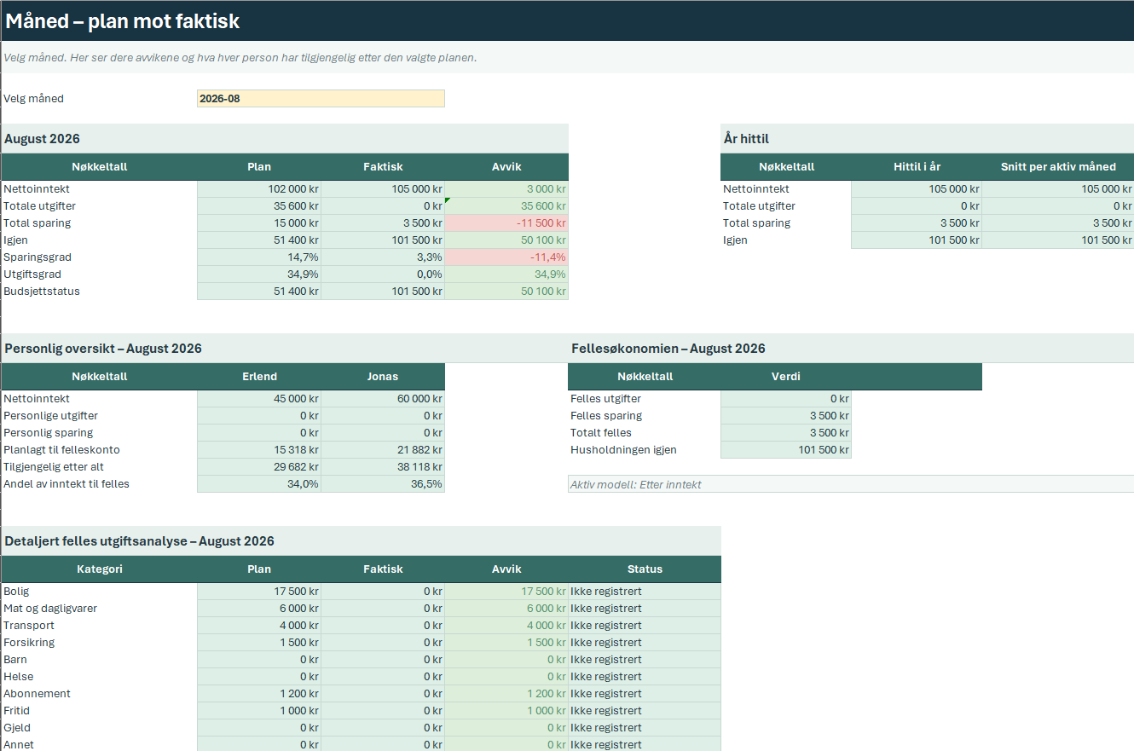Click the green comment indicator on Totale utgifter Avvik
Screen dimensions: 1134x751
[448, 200]
